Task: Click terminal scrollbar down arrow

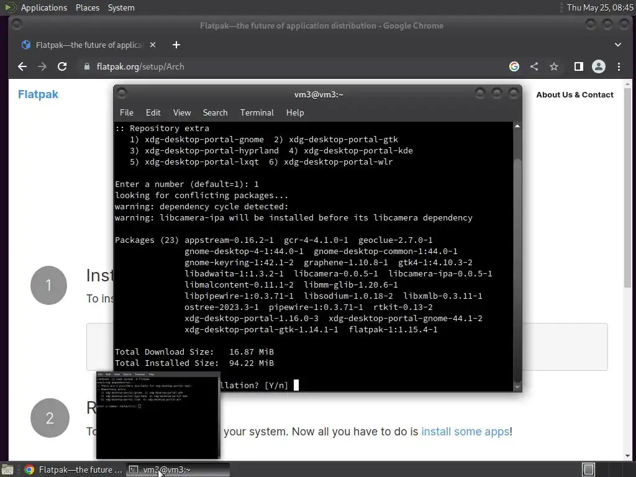Action: point(517,387)
